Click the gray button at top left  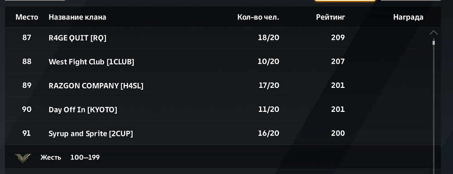[35, 0]
